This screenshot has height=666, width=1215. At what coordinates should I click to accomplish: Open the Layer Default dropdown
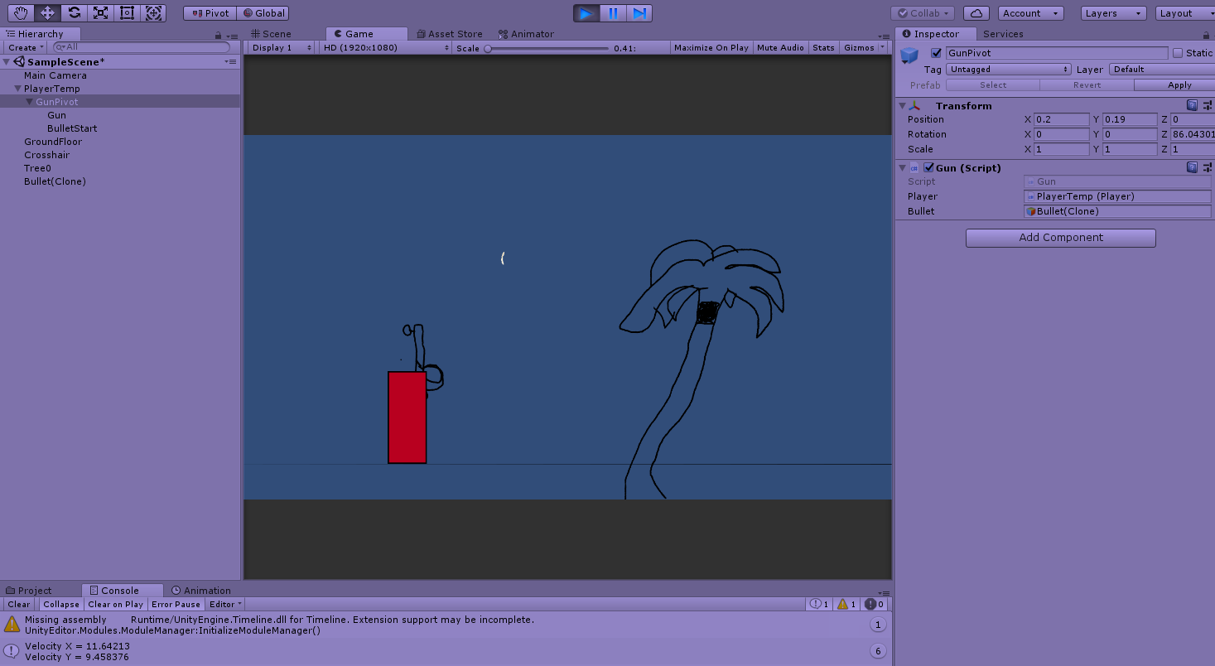[1162, 70]
